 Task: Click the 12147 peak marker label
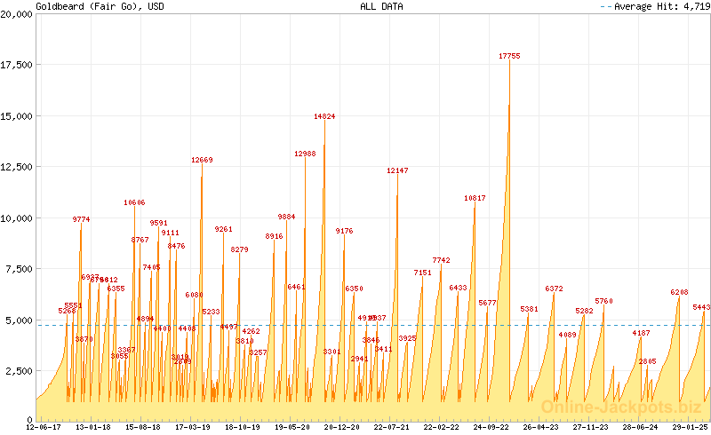pos(397,170)
